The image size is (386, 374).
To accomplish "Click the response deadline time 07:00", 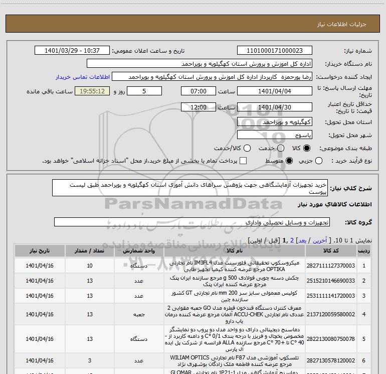I will [199, 91].
